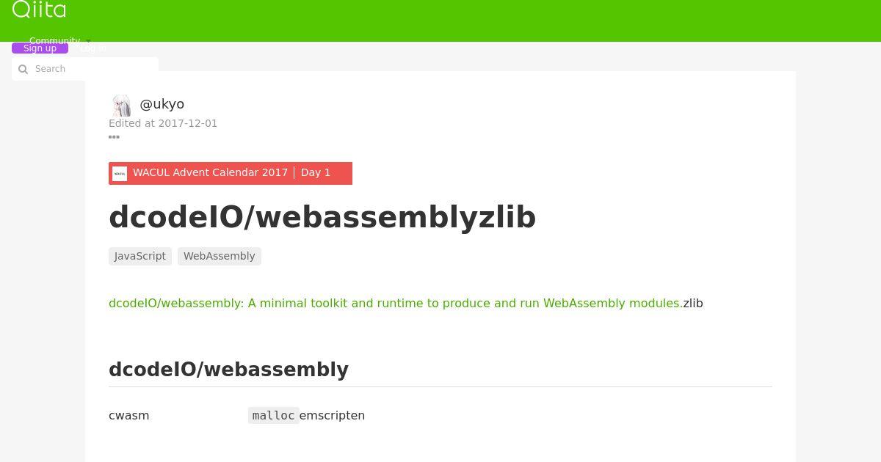Open ukyo's avatar image

[120, 105]
